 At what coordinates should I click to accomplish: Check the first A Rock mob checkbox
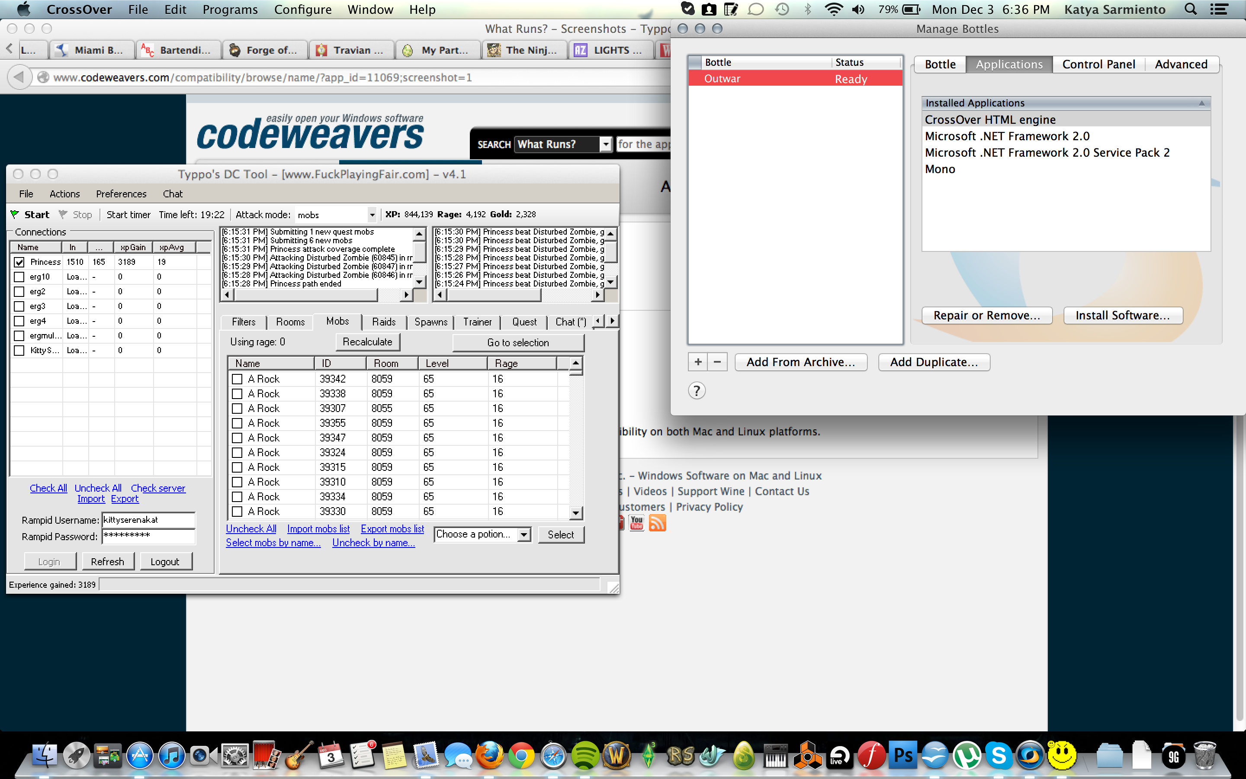[237, 379]
